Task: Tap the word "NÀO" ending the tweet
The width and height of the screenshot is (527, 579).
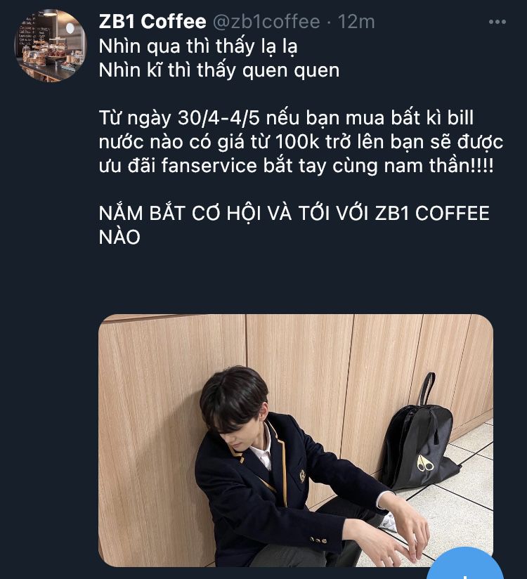Action: 119,237
